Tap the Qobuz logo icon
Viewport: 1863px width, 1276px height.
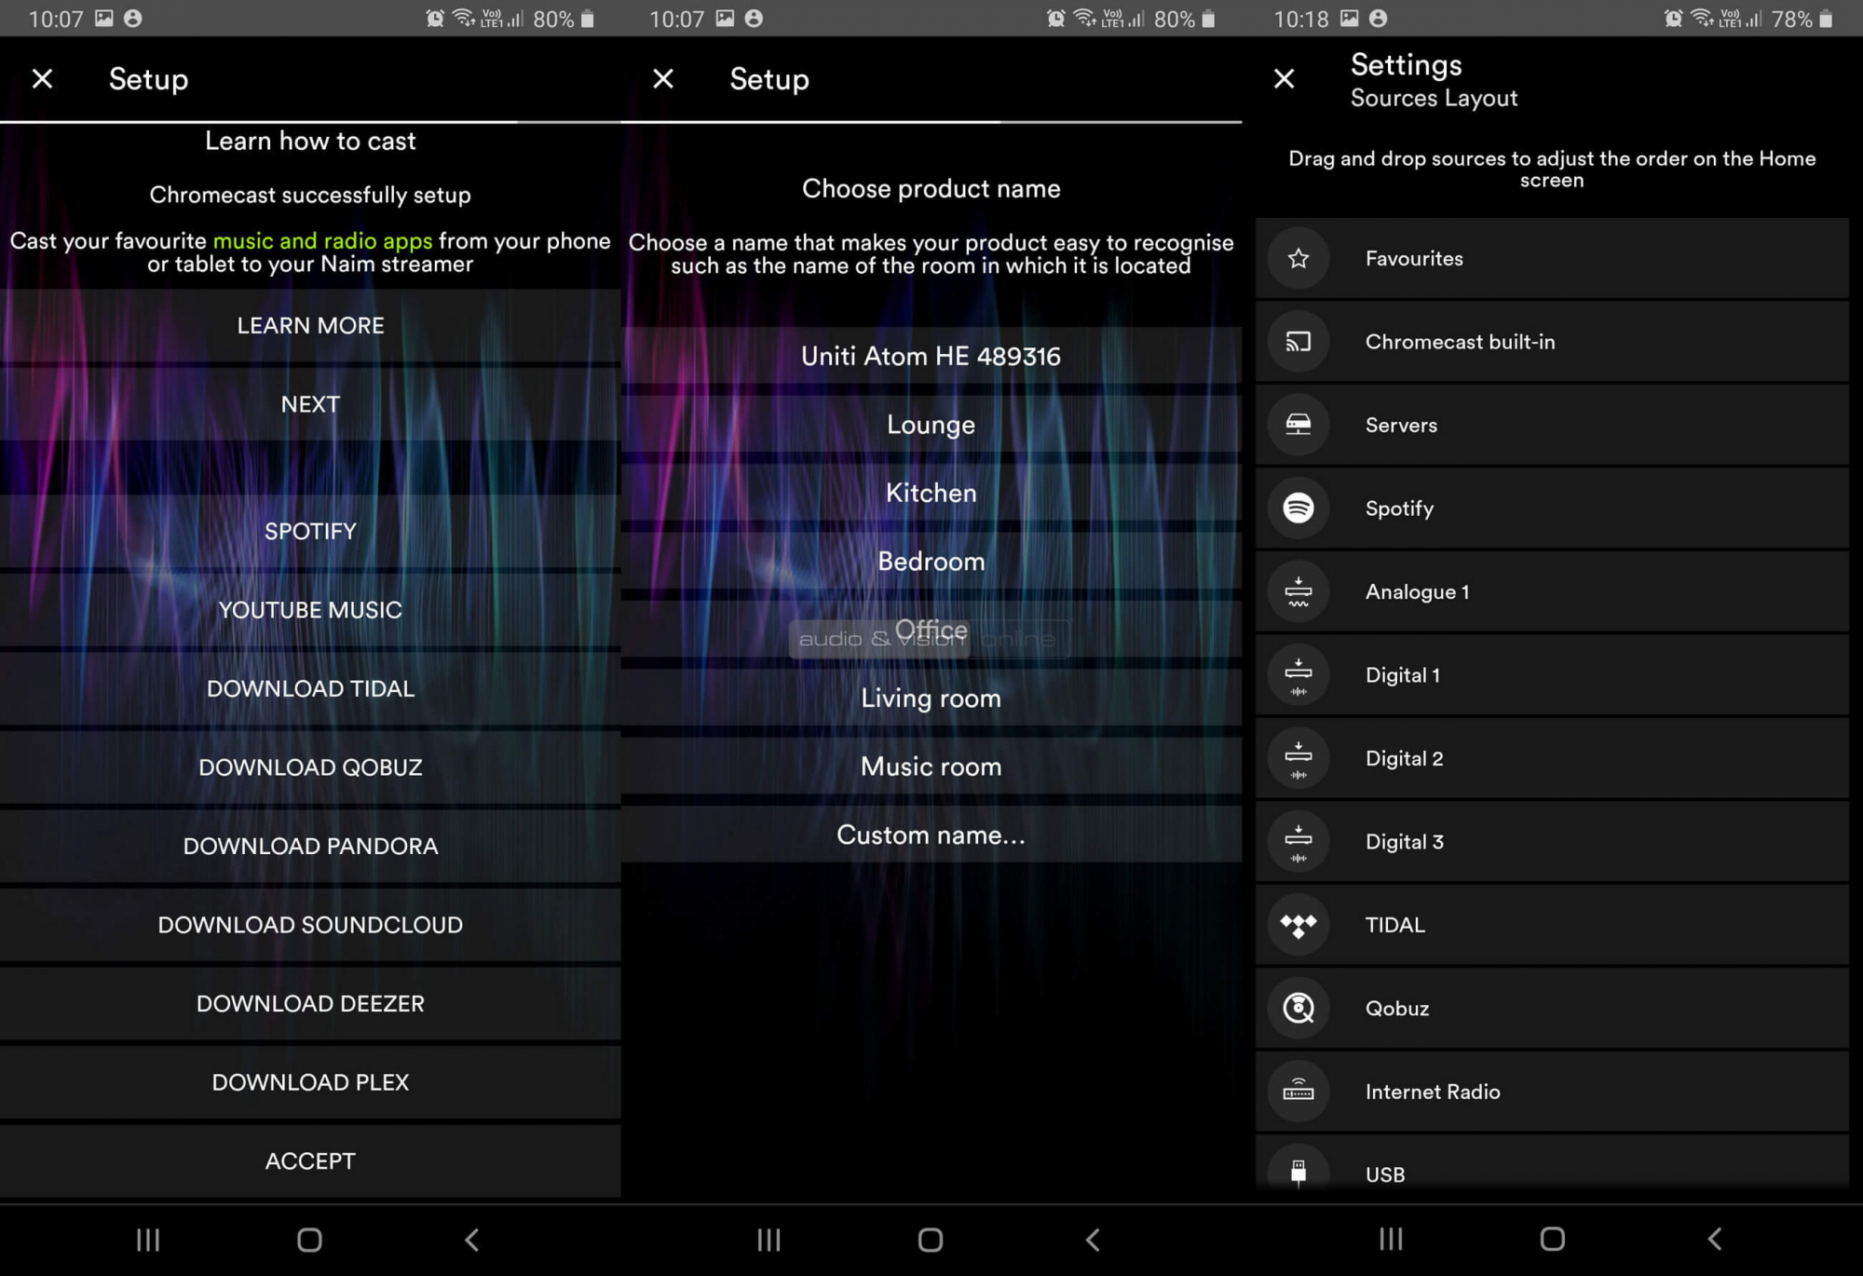click(x=1299, y=1008)
